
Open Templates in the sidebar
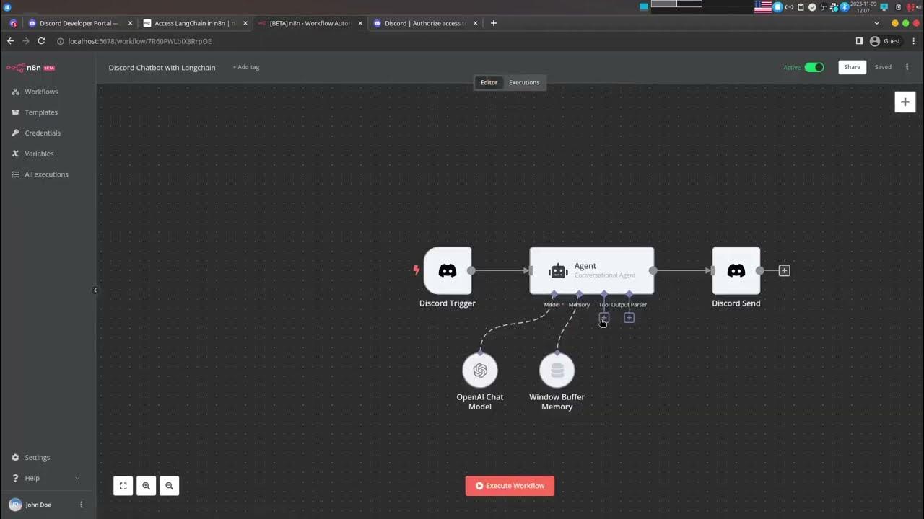[x=41, y=112]
